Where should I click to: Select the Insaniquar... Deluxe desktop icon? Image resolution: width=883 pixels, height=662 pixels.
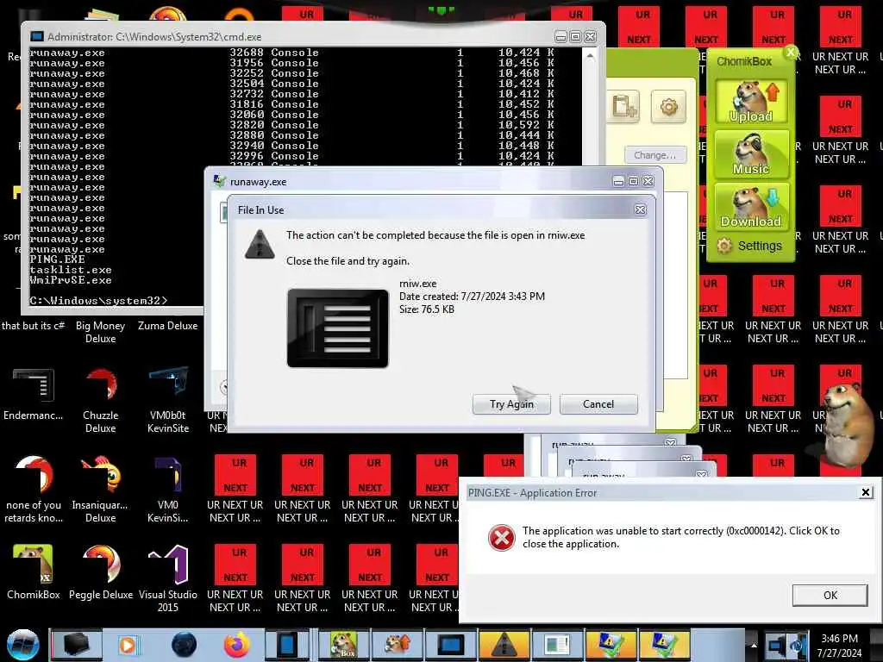pos(100,490)
